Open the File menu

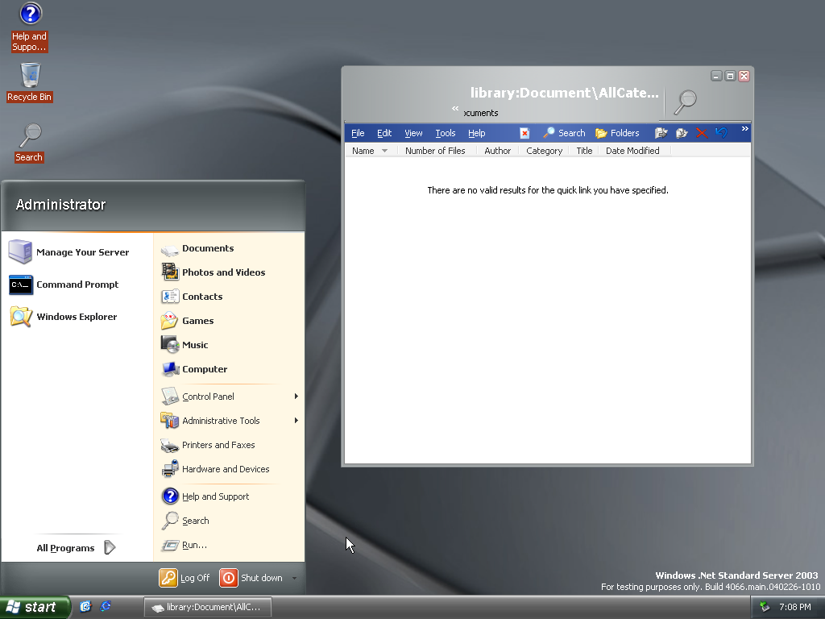pyautogui.click(x=358, y=133)
